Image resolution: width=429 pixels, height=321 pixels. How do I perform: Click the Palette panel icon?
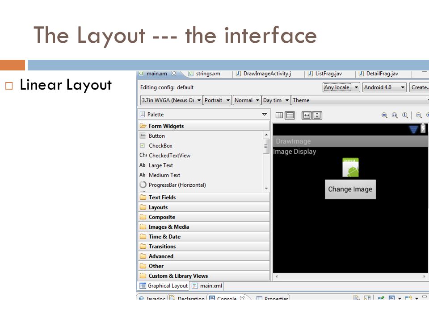(x=142, y=114)
